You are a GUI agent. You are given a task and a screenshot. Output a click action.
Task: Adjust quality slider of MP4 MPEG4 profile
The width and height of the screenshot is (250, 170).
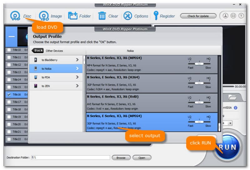click(199, 64)
